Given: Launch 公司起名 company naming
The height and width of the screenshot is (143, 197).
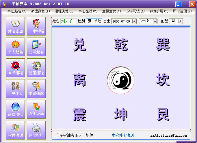Looking at the screenshot, I should [x=36, y=47].
